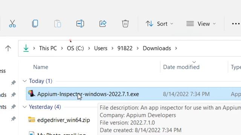Click the Share icon in toolbar
This screenshot has height=135, width=241.
click(x=103, y=24)
